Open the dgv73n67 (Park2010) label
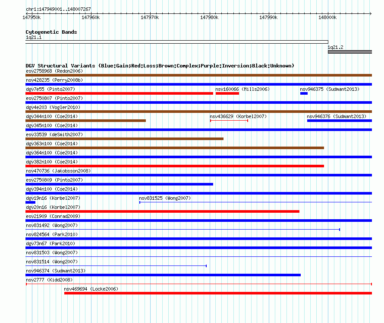384x323 pixels. coord(50,244)
